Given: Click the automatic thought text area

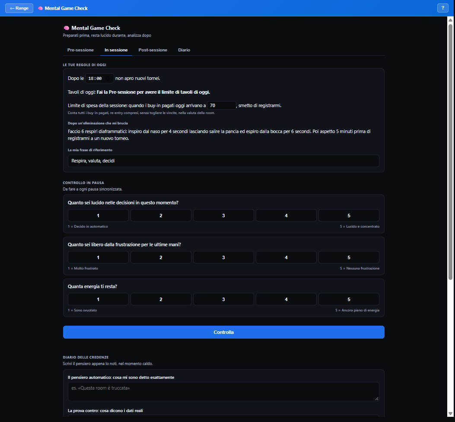Looking at the screenshot, I should [x=223, y=391].
